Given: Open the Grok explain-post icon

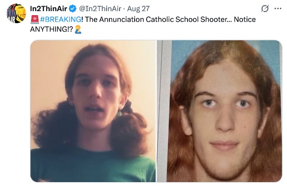Looking at the screenshot, I should tap(265, 8).
